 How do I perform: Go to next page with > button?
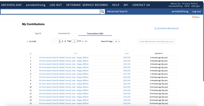(83, 41)
